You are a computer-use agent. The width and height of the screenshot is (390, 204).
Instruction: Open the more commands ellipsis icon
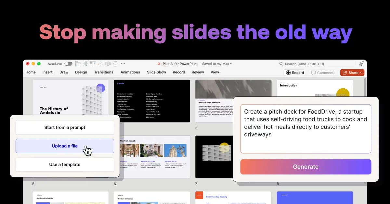123,64
